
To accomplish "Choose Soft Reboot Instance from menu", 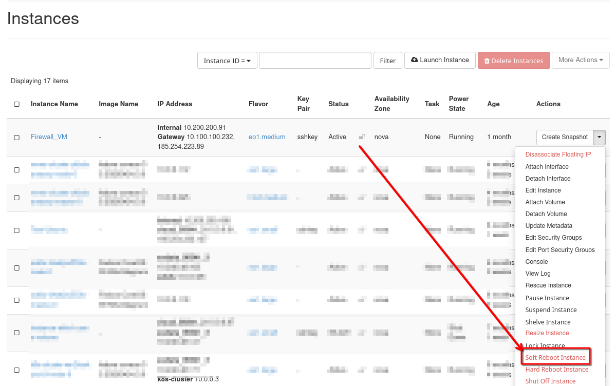I will (x=555, y=358).
